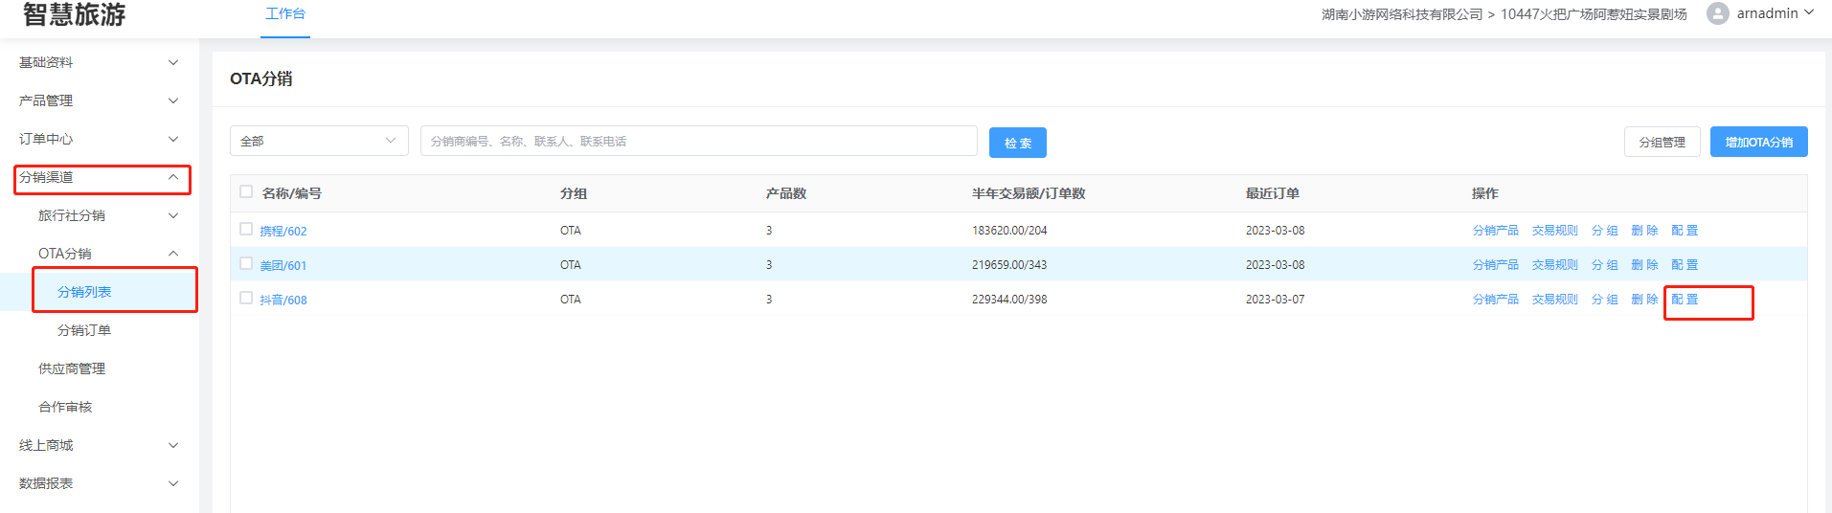Screen dimensions: 1832x513
Task: Click the user avatar icon
Action: click(1717, 13)
